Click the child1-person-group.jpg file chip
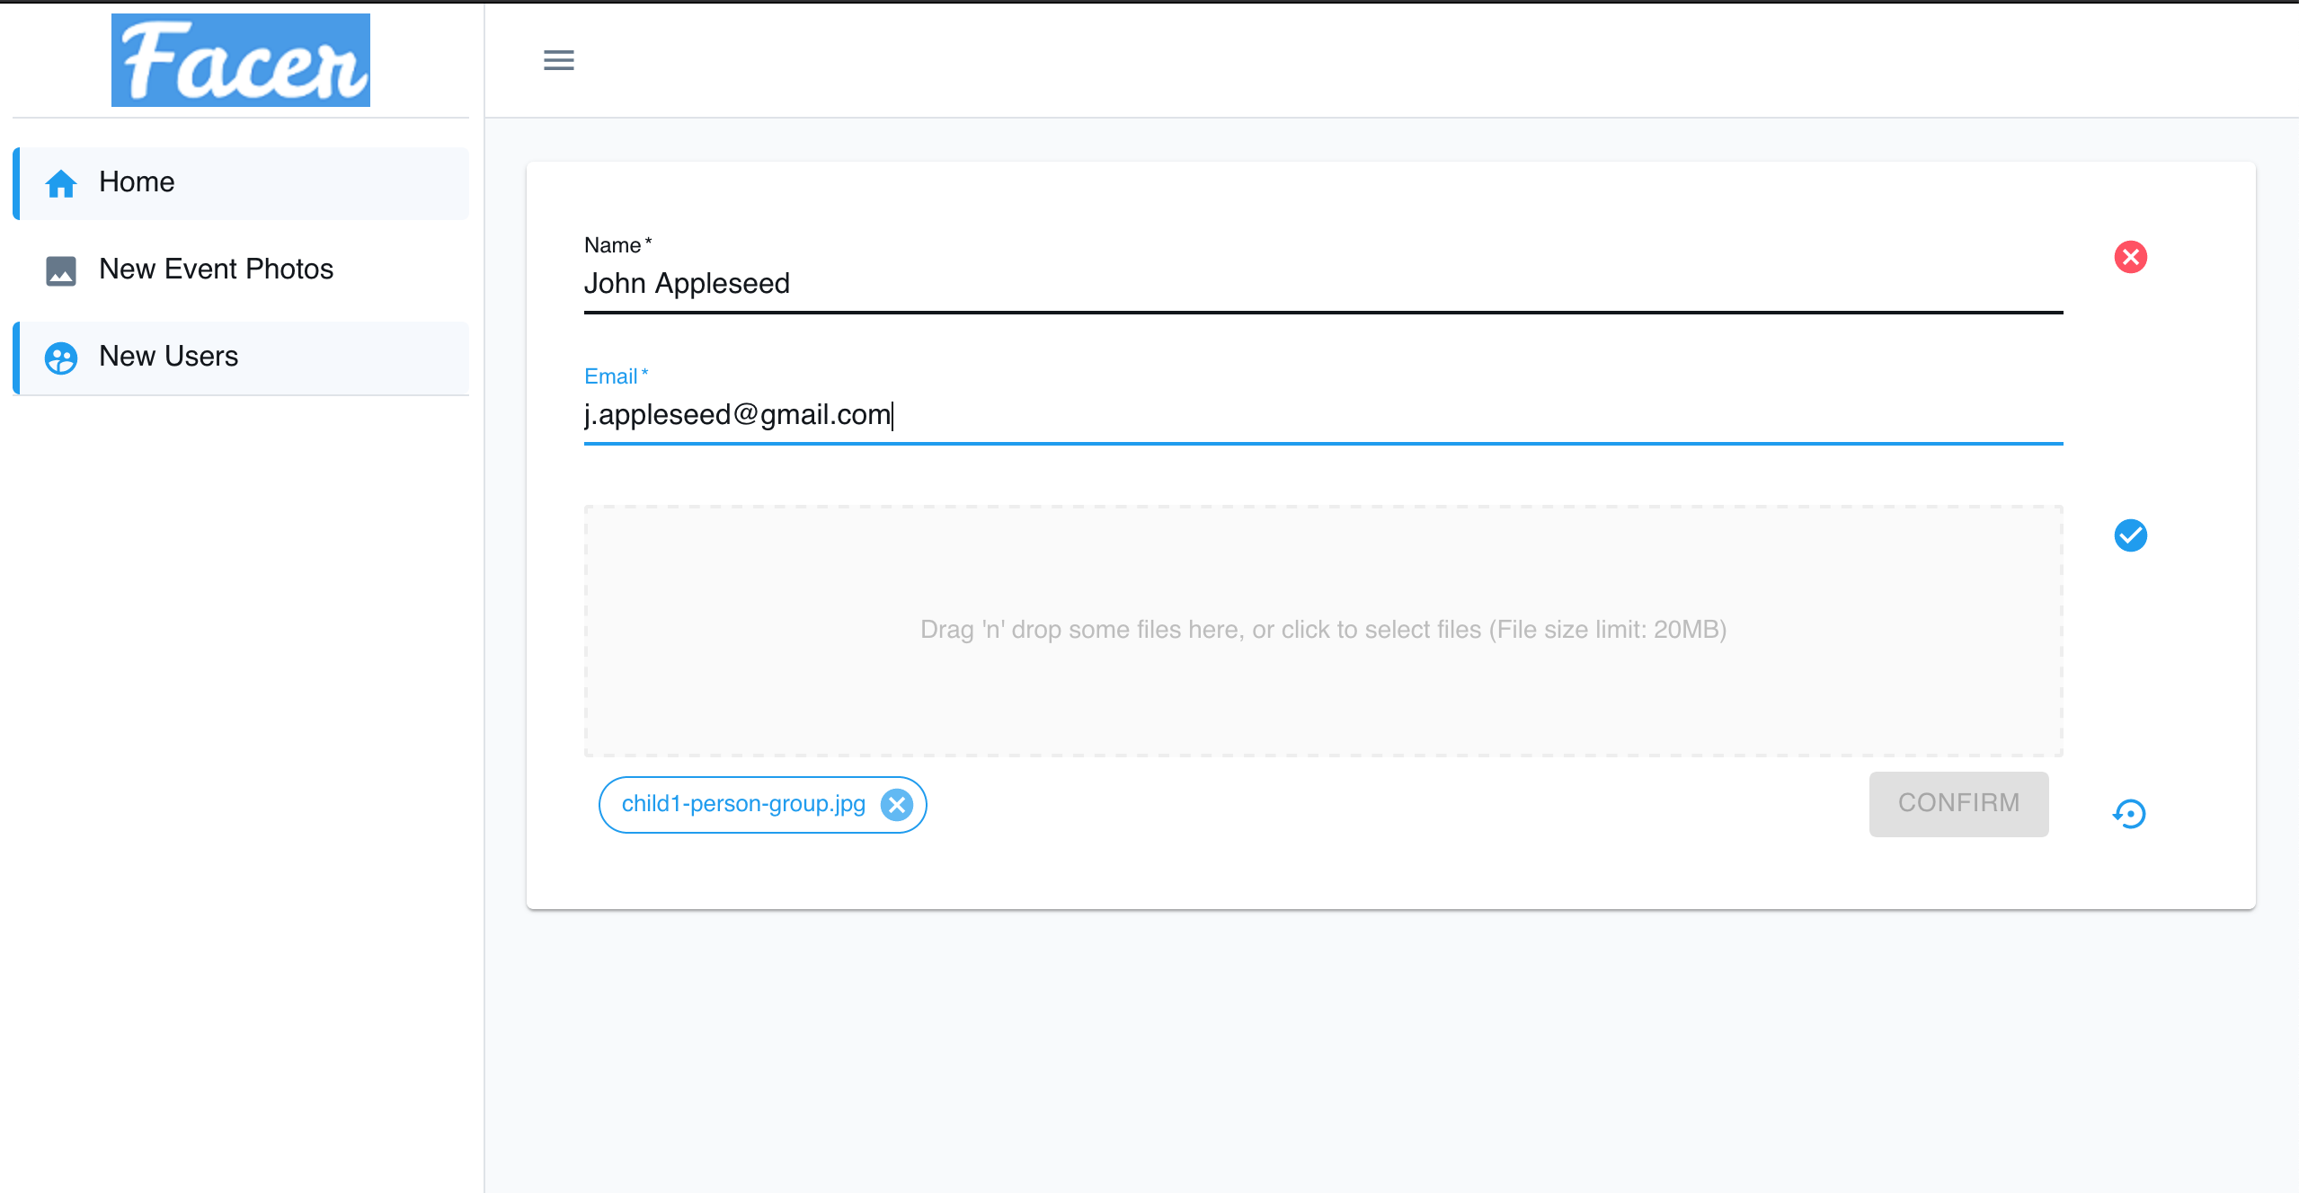The height and width of the screenshot is (1193, 2299). click(742, 804)
